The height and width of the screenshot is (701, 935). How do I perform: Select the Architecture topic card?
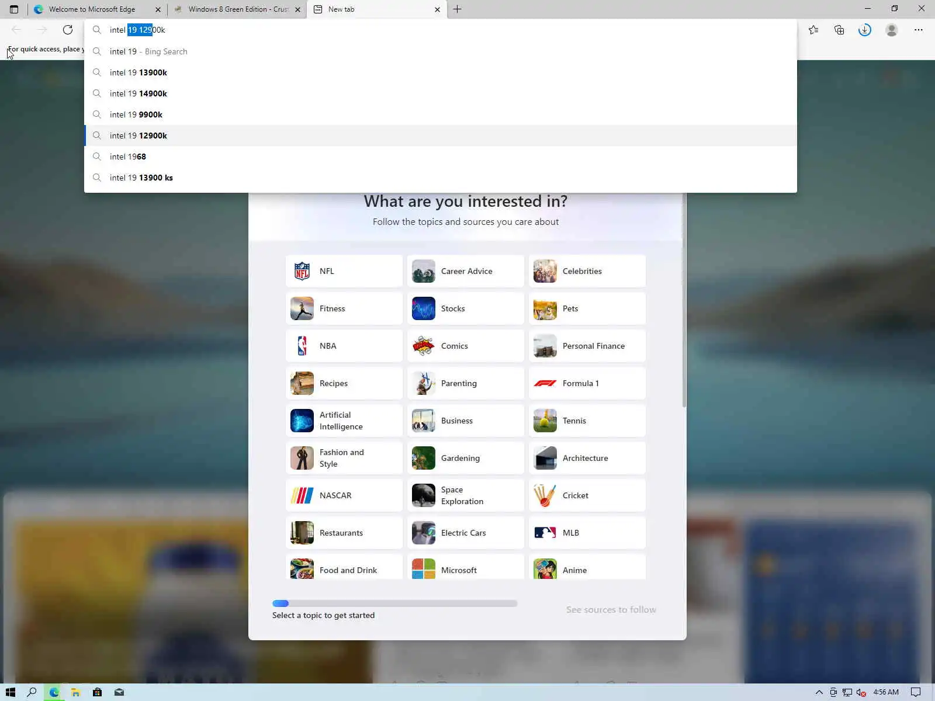click(x=587, y=458)
